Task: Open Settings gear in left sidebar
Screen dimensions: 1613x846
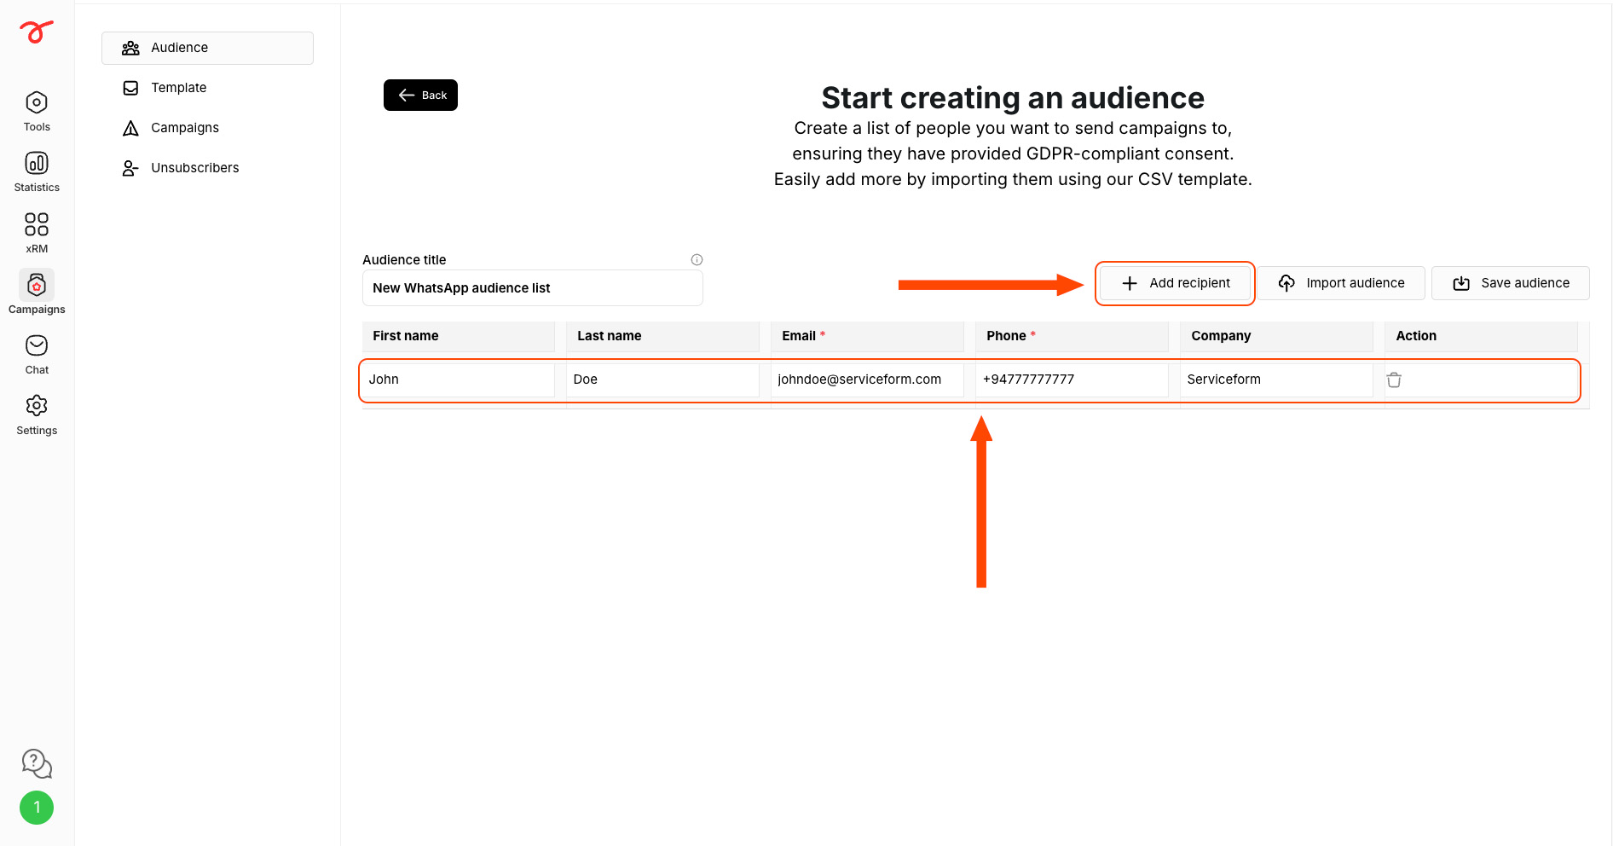Action: coord(37,415)
